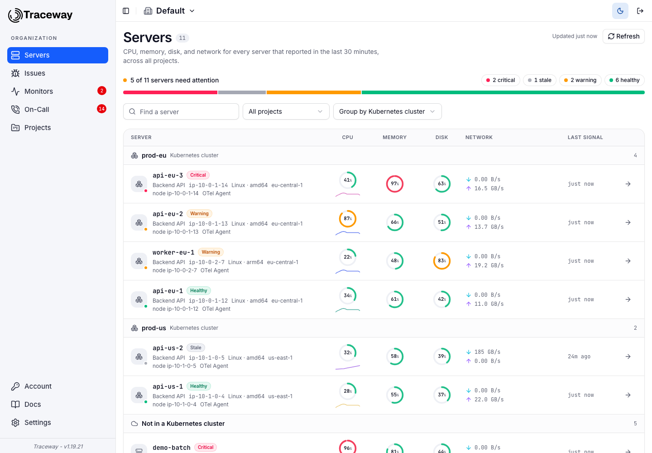Open api-eu-2 details arrow
This screenshot has width=652, height=453.
[x=628, y=222]
